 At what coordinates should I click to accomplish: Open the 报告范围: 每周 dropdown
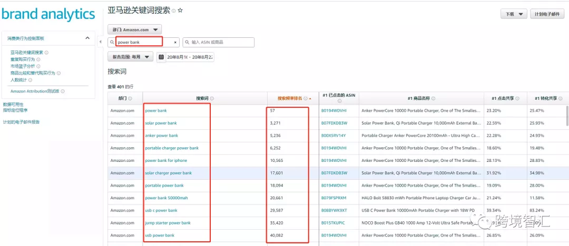pos(130,57)
